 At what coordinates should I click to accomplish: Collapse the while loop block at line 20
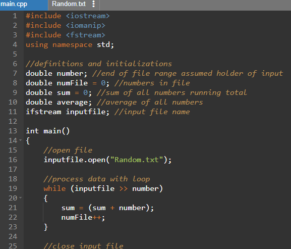tap(20, 197)
